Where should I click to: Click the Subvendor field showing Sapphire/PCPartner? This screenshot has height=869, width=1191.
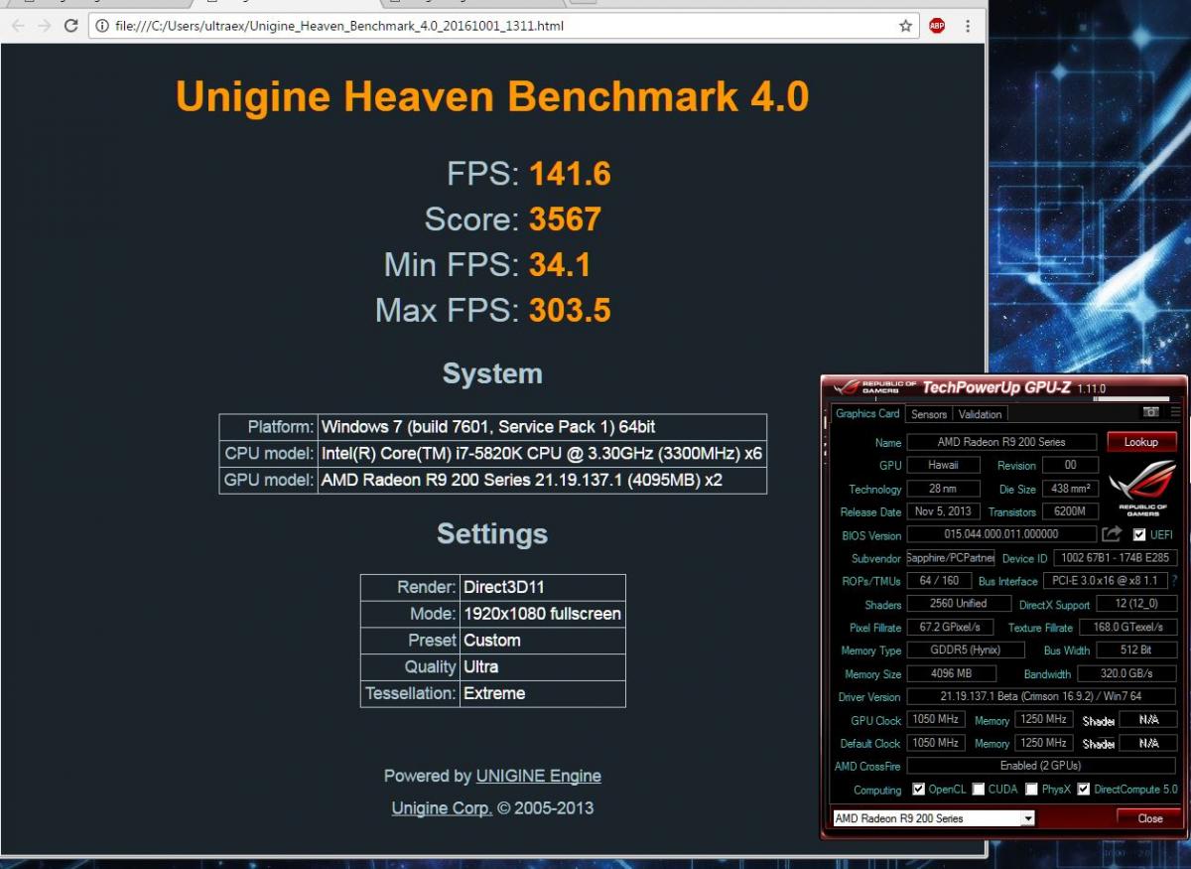951,558
